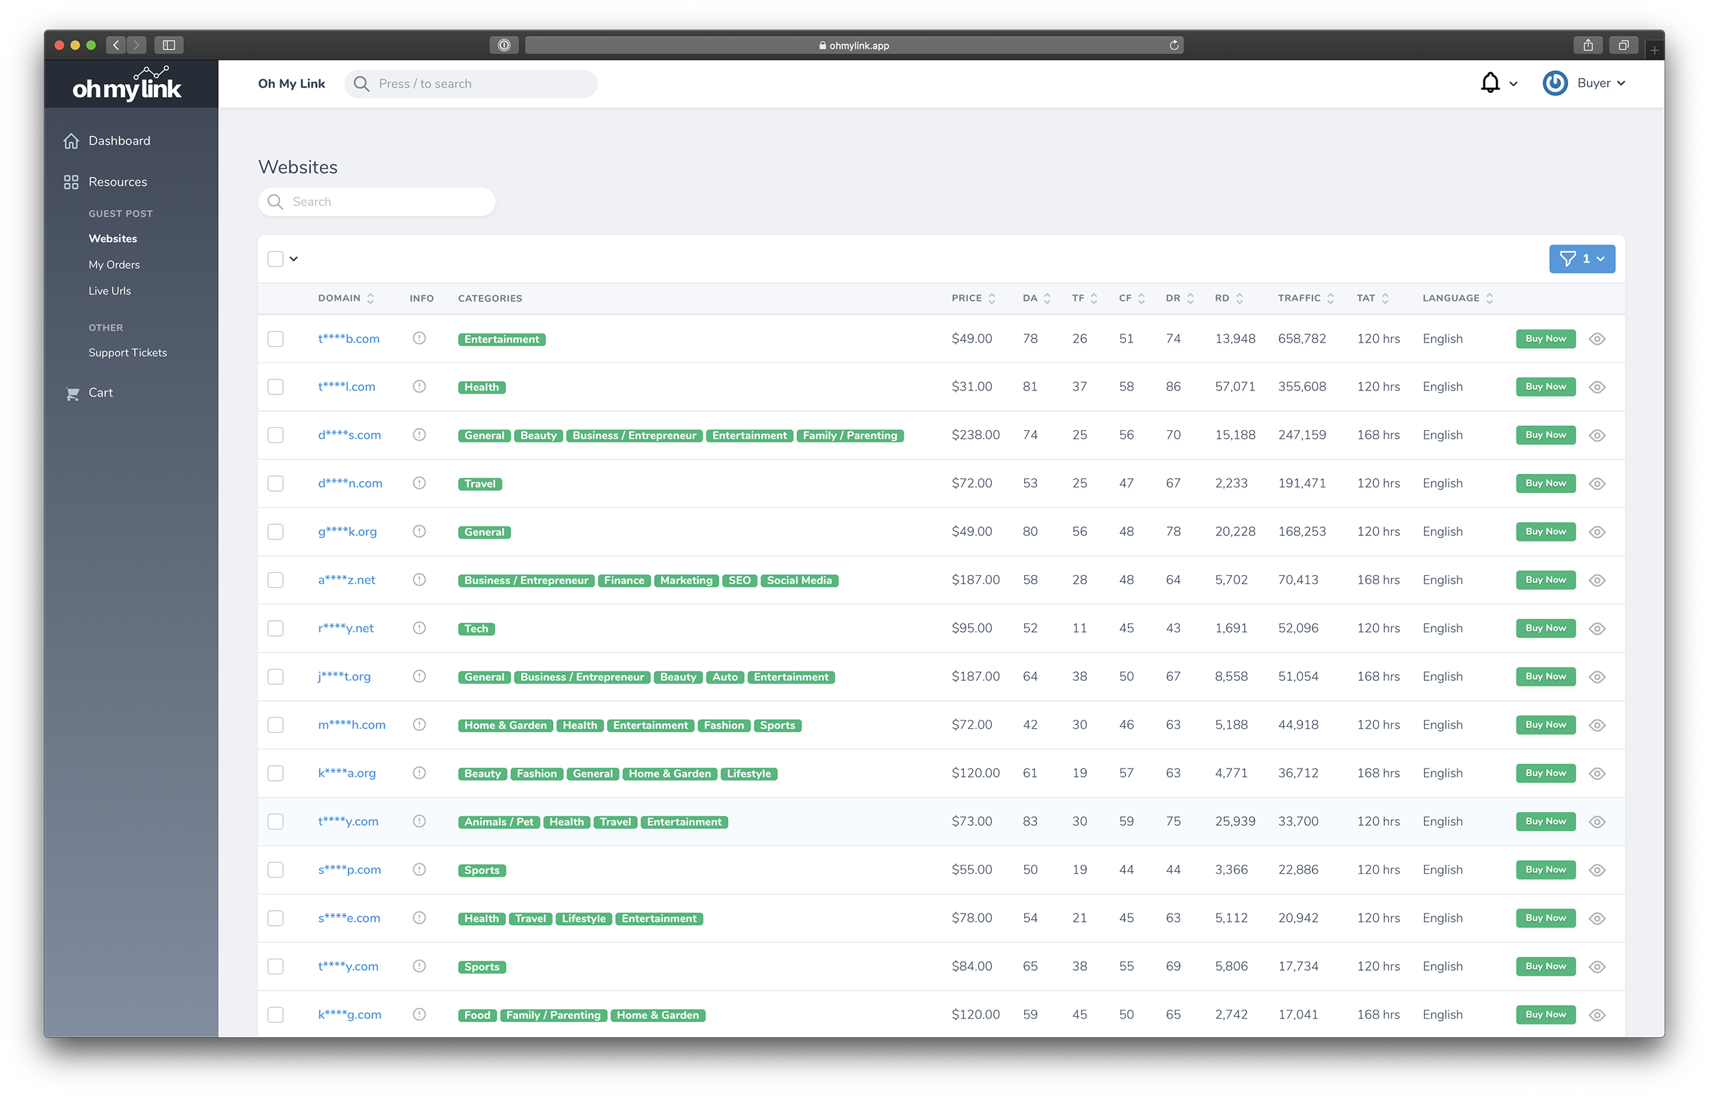Click the info icon for k****a.org
This screenshot has width=1709, height=1096.
419,773
